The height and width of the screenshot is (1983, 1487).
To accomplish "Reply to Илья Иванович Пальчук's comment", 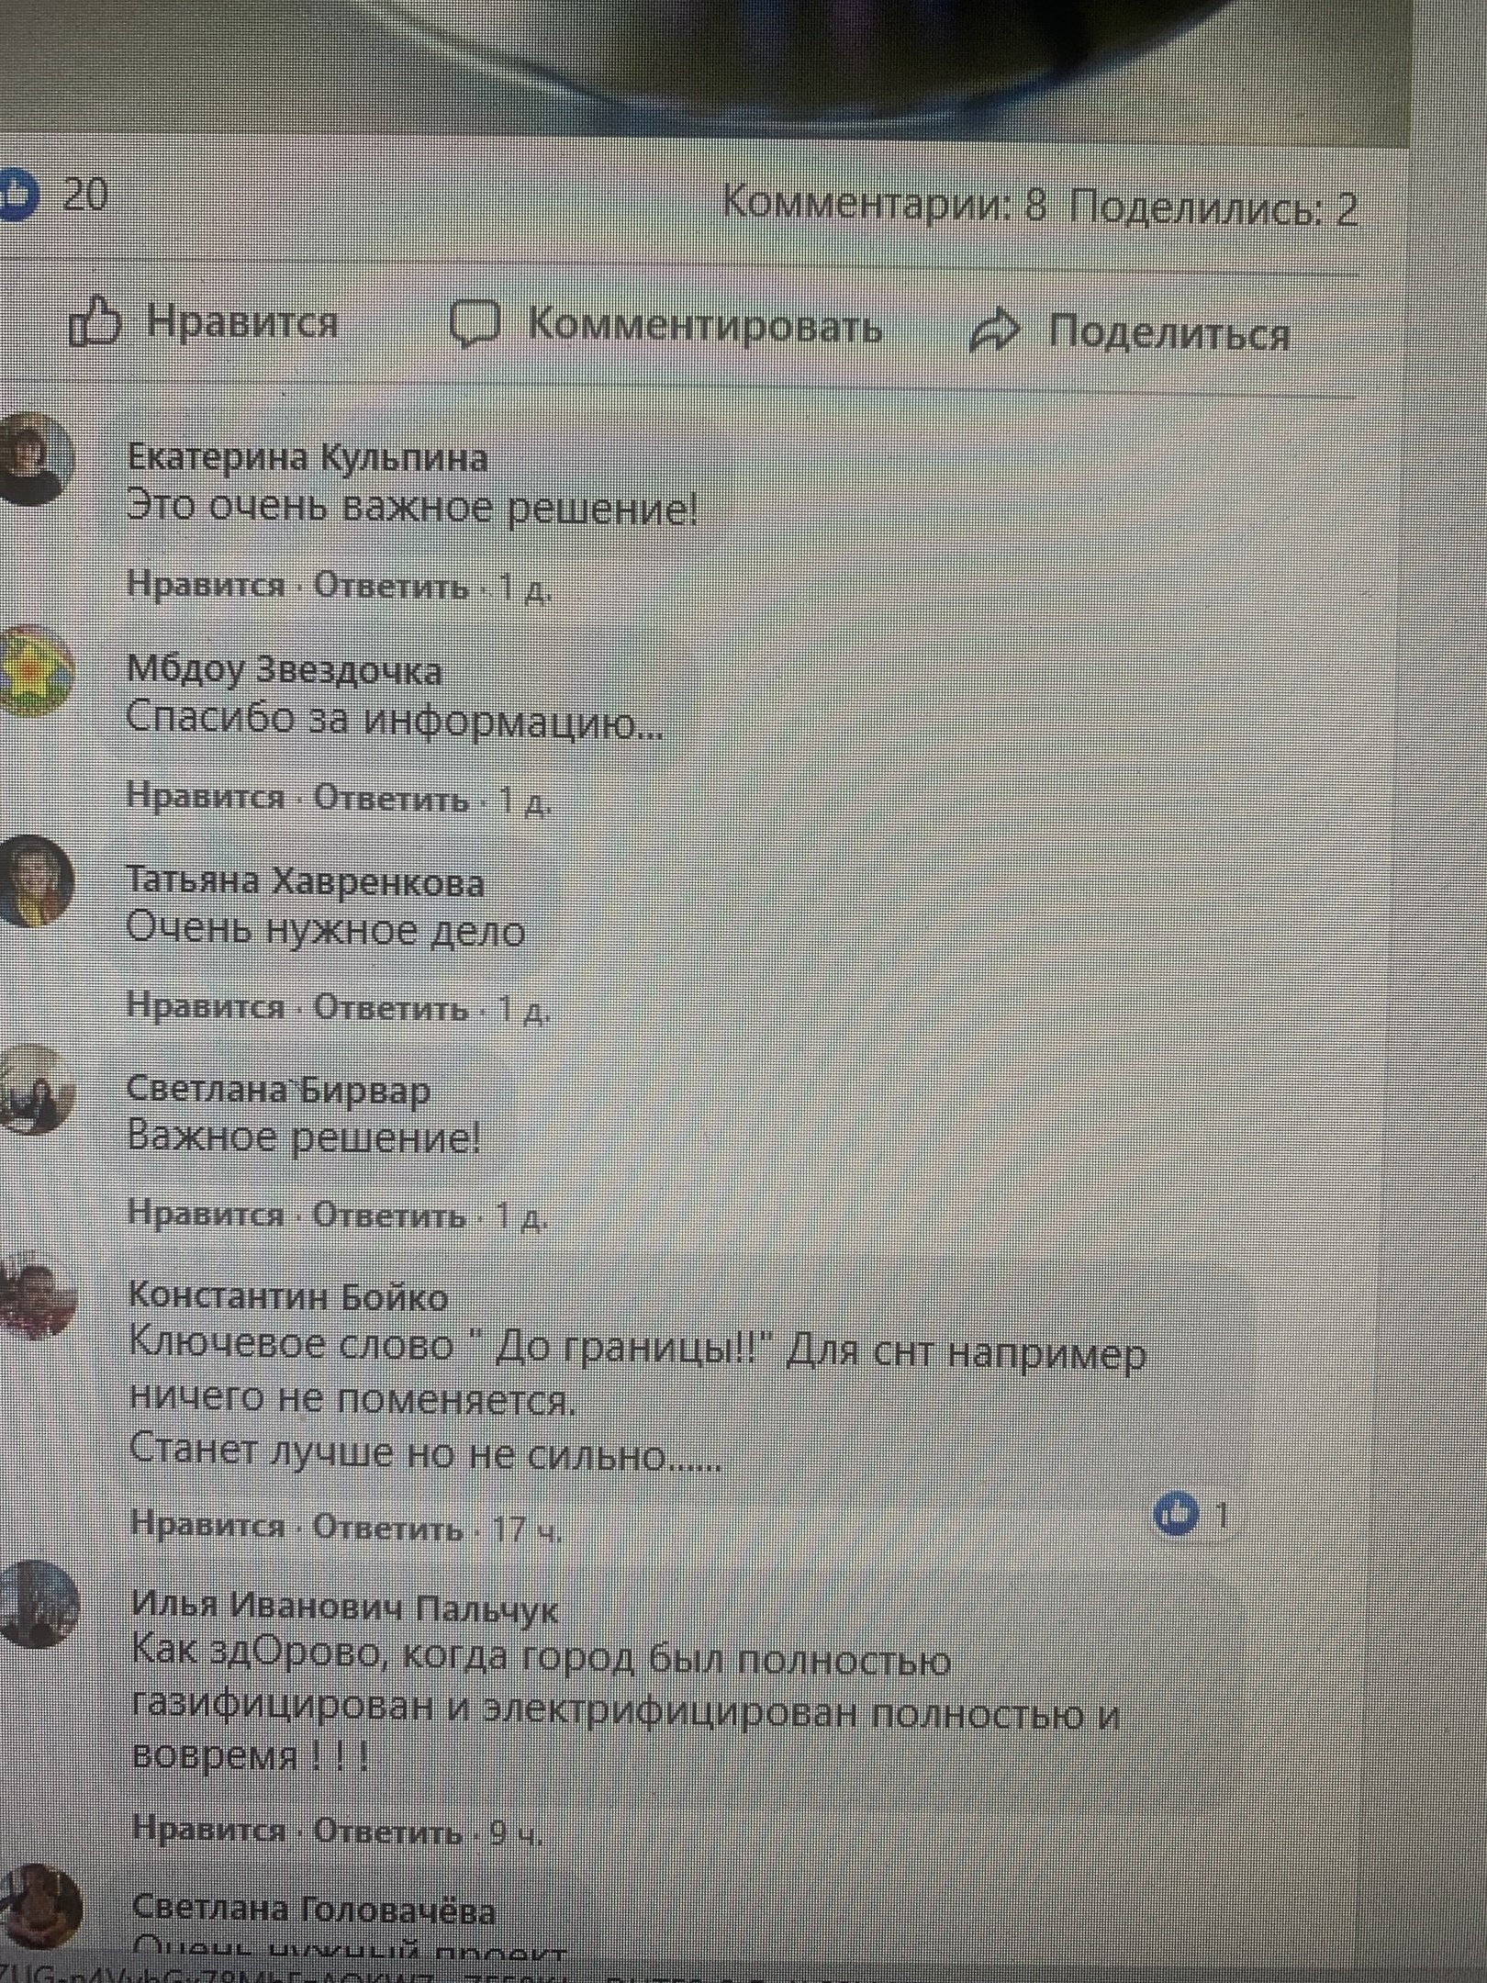I will [x=388, y=1832].
